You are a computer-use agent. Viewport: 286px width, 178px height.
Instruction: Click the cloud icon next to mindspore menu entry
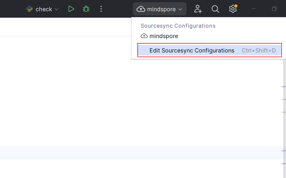[144, 36]
